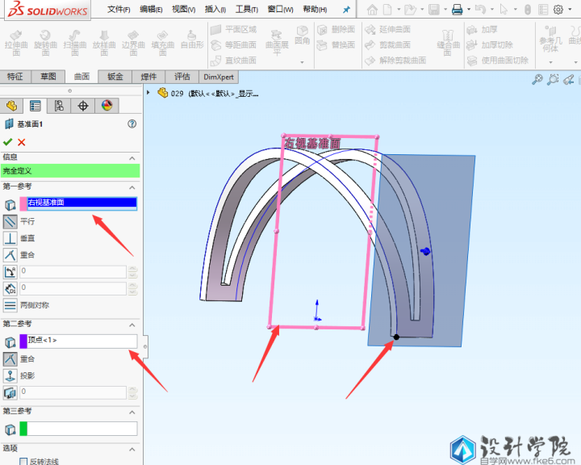Screen dimensions: 581x465
Task: Open the settings gear options
Action: [558, 10]
